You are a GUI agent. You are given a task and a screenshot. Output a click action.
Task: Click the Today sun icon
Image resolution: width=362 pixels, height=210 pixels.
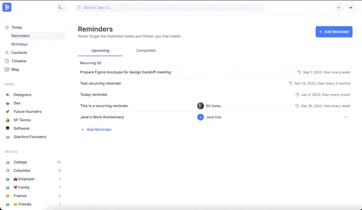click(x=7, y=27)
